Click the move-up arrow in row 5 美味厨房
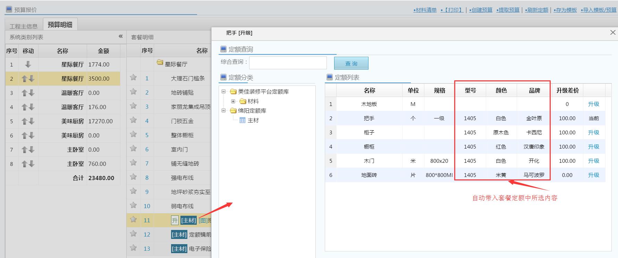The image size is (618, 258). [25, 121]
